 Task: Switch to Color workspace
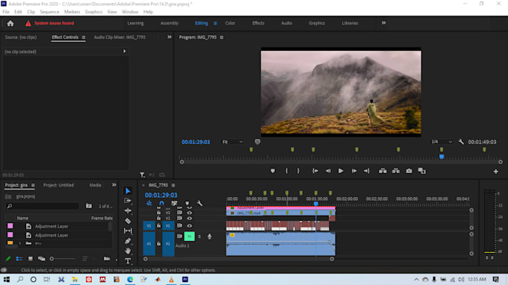click(x=230, y=23)
